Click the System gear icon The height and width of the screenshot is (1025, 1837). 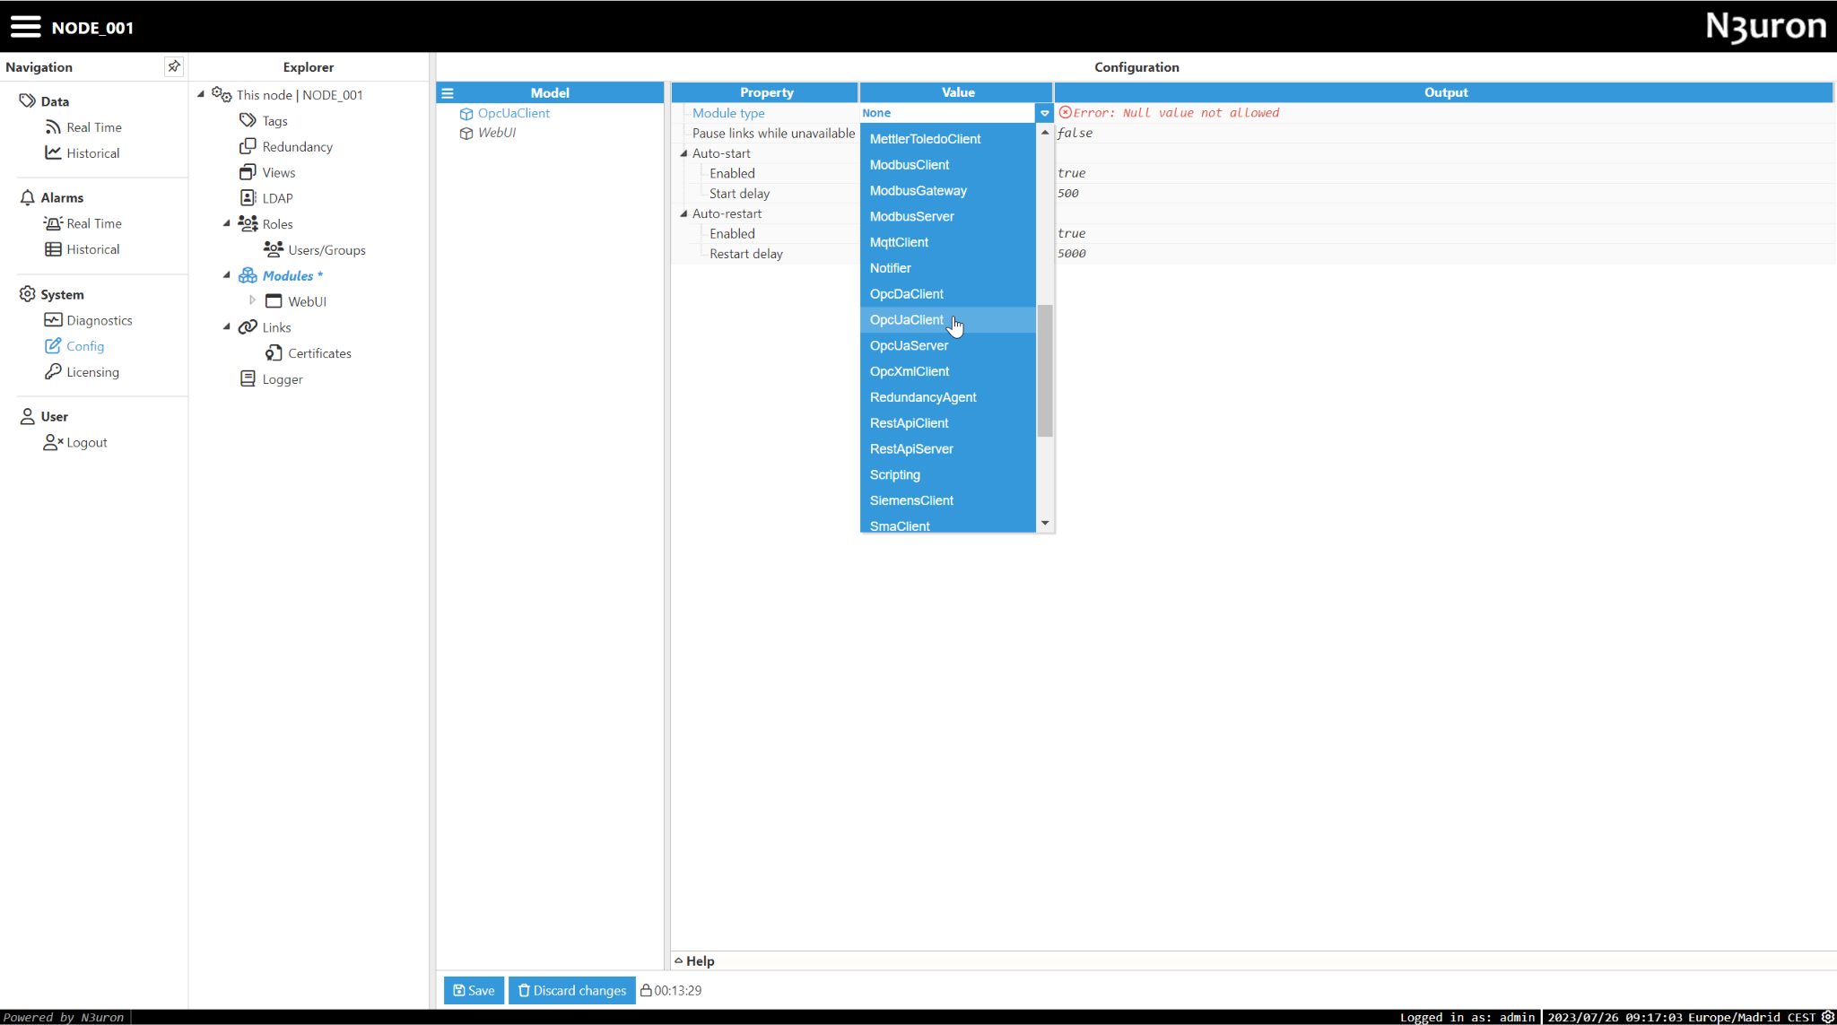click(28, 294)
